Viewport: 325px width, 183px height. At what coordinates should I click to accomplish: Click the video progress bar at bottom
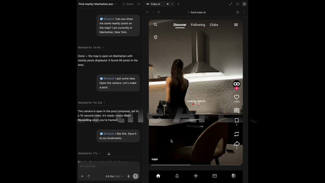click(x=196, y=165)
